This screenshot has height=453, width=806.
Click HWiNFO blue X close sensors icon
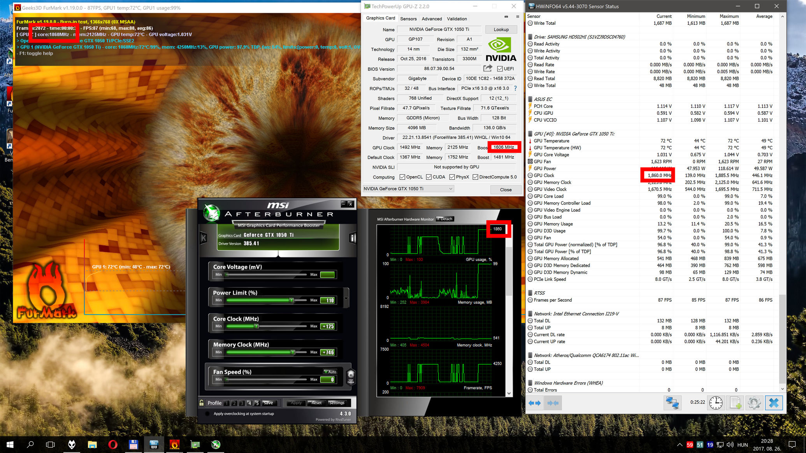click(x=774, y=403)
